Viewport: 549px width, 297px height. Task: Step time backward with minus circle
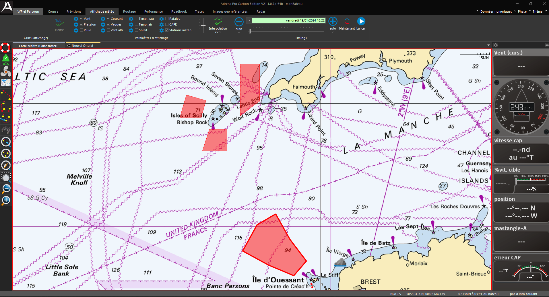point(239,22)
